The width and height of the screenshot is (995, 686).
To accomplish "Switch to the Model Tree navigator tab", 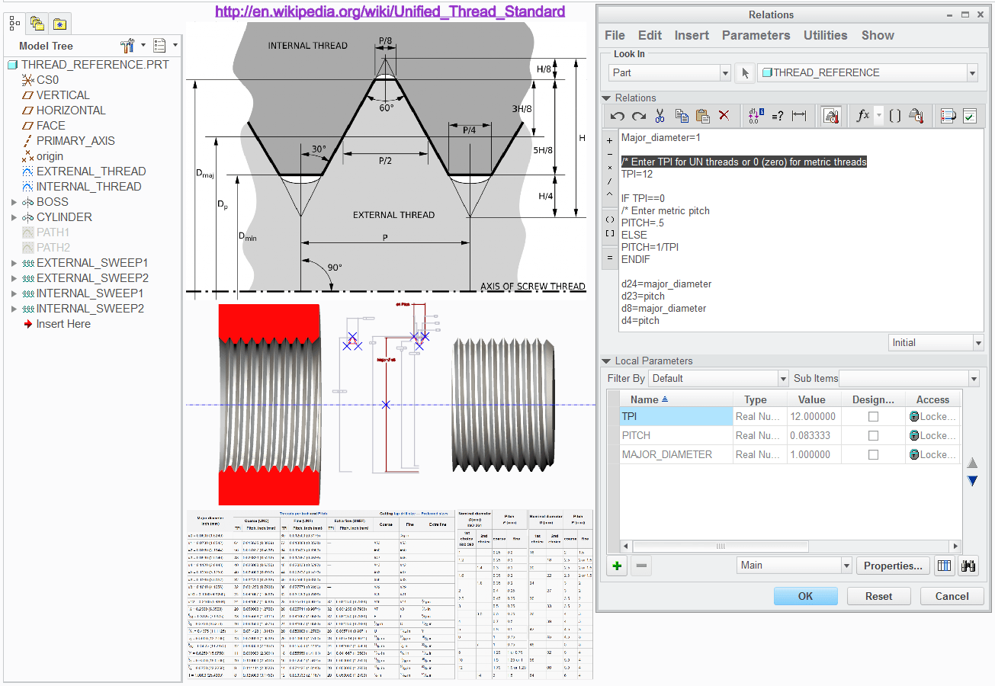I will point(14,24).
